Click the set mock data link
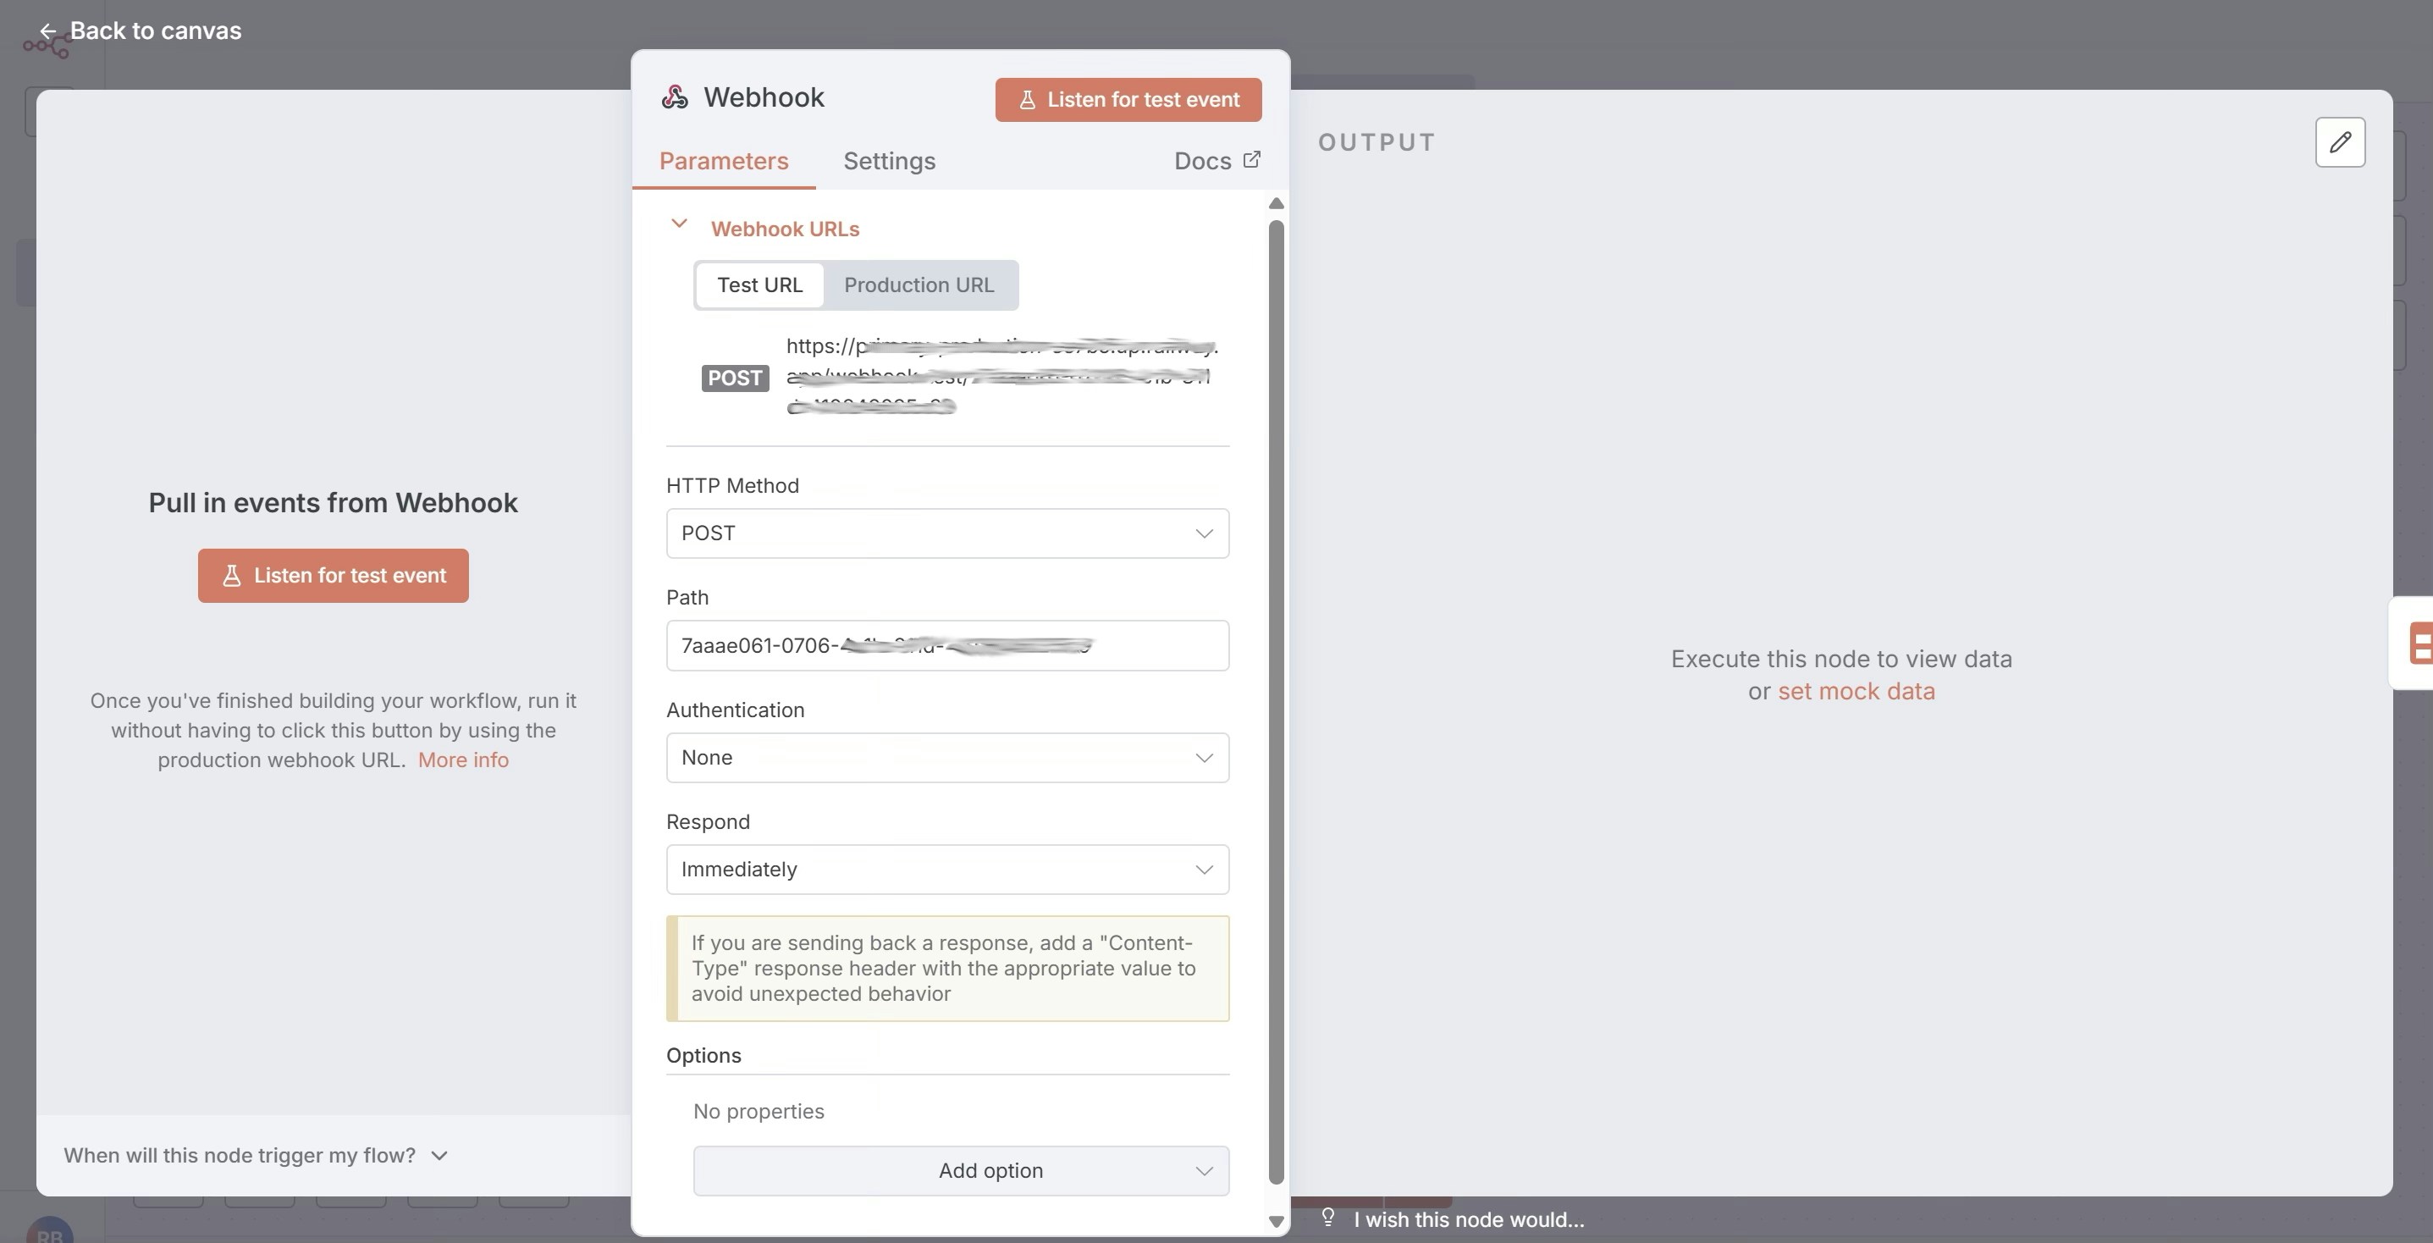 tap(1856, 692)
